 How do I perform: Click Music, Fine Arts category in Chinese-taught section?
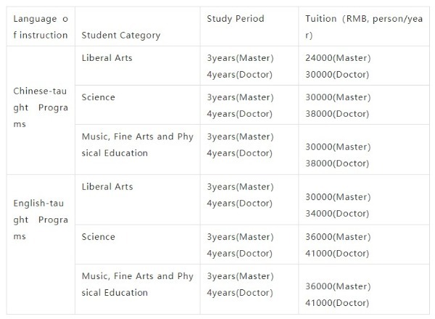(x=138, y=144)
